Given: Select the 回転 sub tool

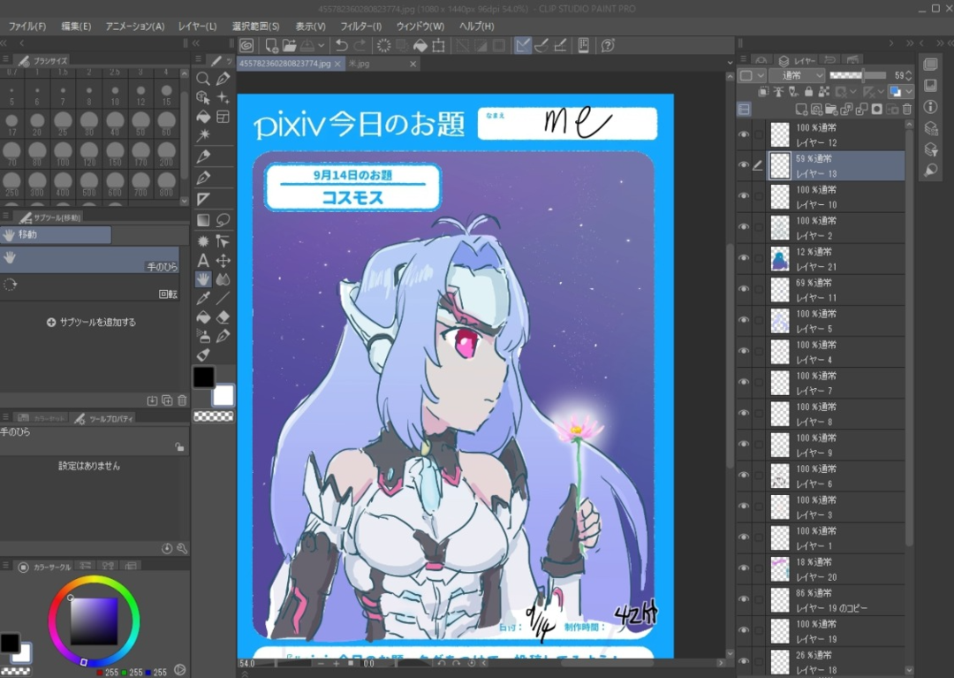Looking at the screenshot, I should 88,286.
